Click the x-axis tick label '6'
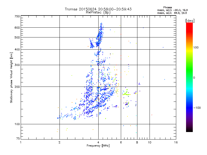 [x=121, y=142]
